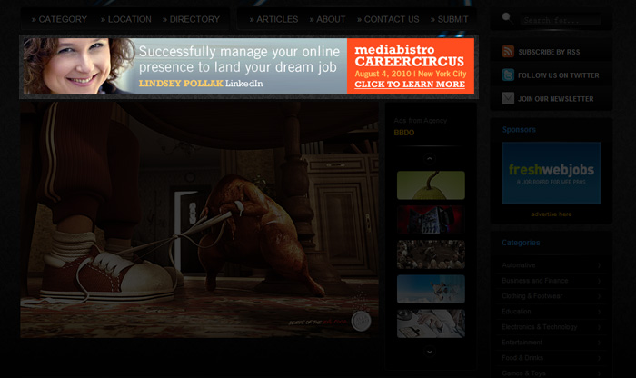The image size is (636, 378).
Task: Open Subscribe by RSS link
Action: (549, 52)
